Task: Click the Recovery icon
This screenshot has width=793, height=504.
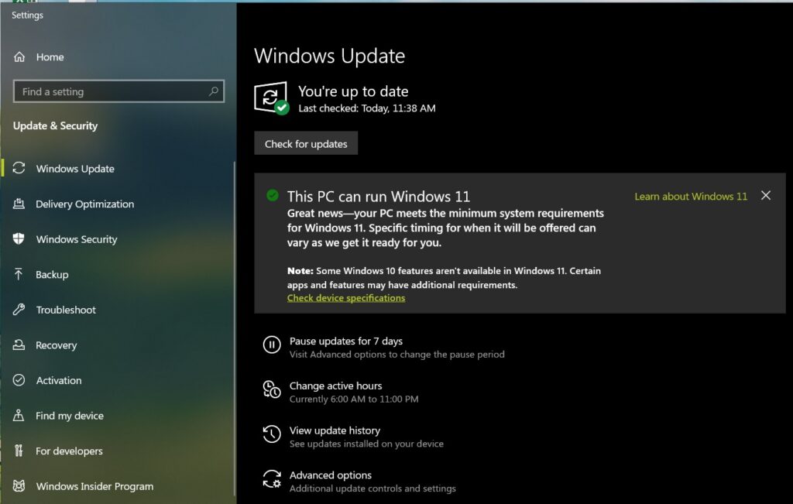Action: click(x=19, y=345)
